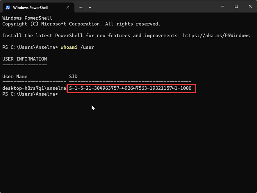Click the highlighted SID value
The width and height of the screenshot is (257, 193).
click(130, 88)
